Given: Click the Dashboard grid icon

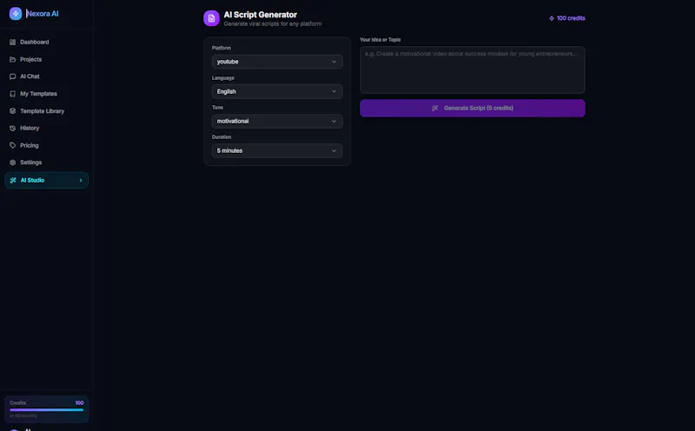Looking at the screenshot, I should tap(12, 42).
